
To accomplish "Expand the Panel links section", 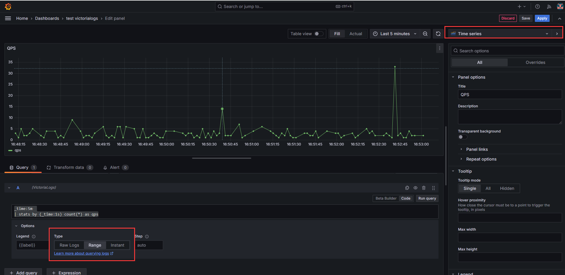I will 477,149.
